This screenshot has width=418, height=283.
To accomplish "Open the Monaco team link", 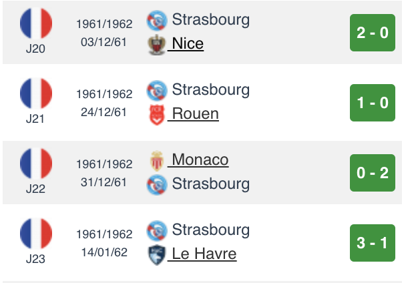I will 200,160.
